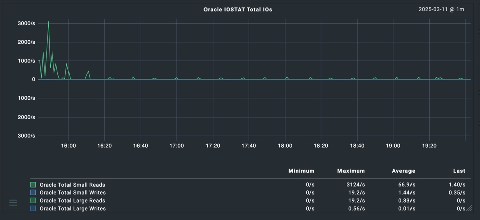
Task: Sort the legend by Maximum column
Action: [x=351, y=171]
